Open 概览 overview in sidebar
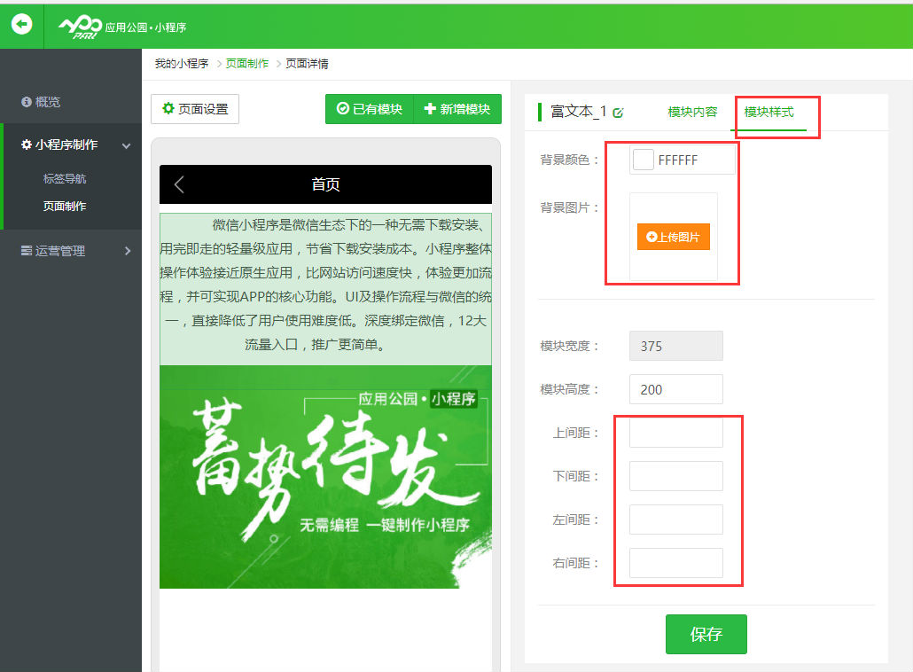Image resolution: width=913 pixels, height=672 pixels. pos(47,102)
